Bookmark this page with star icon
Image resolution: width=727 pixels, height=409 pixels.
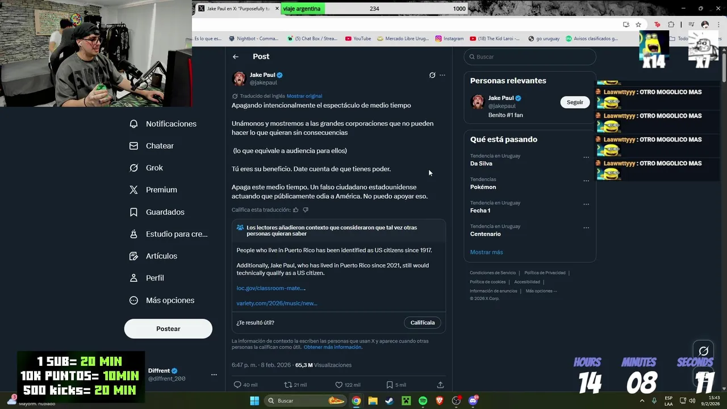click(x=638, y=24)
